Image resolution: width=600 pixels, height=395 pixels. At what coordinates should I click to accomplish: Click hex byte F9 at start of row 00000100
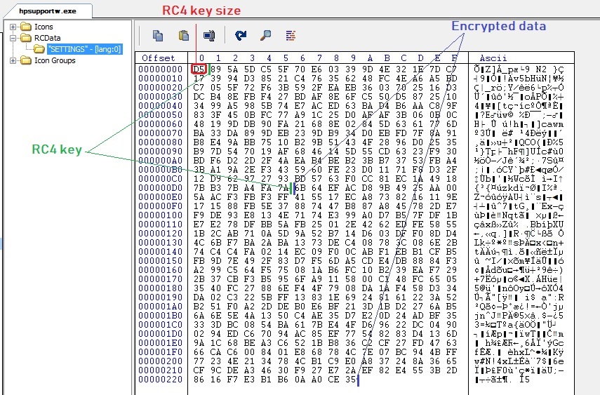click(x=199, y=215)
